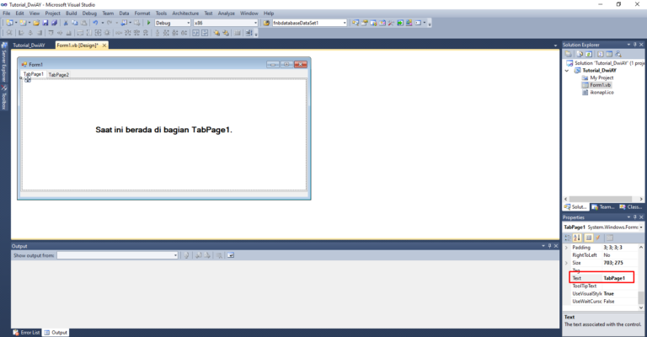Click the Open File folder icon
The width and height of the screenshot is (647, 337).
tap(36, 23)
